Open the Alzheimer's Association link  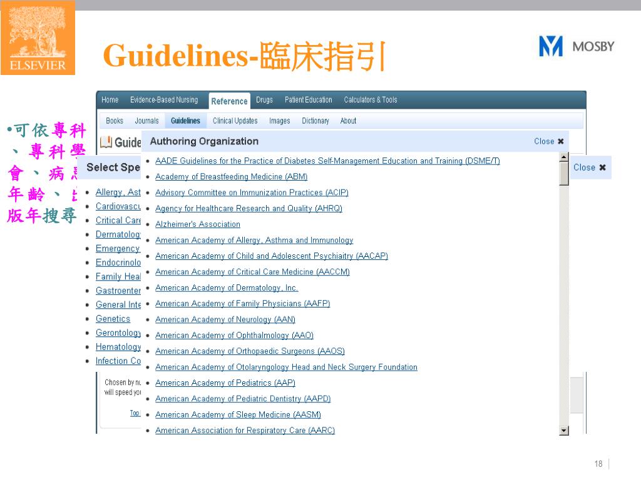point(198,224)
